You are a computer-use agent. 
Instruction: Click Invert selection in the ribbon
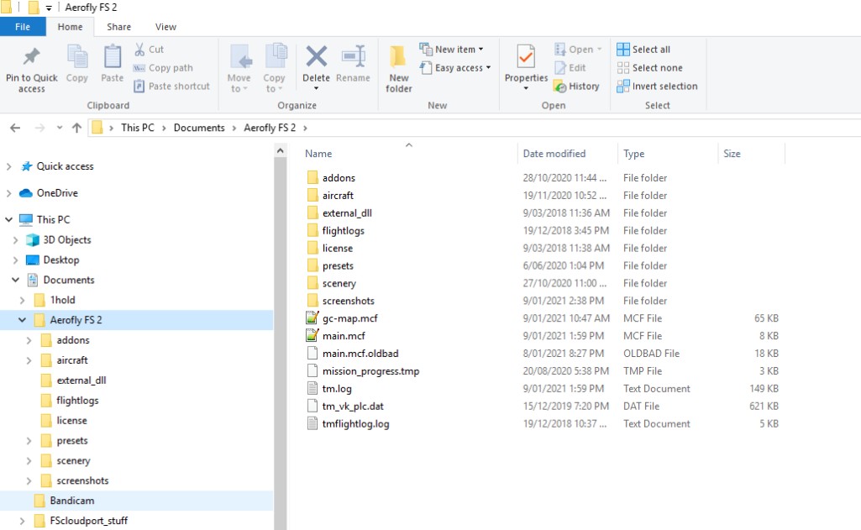[657, 87]
